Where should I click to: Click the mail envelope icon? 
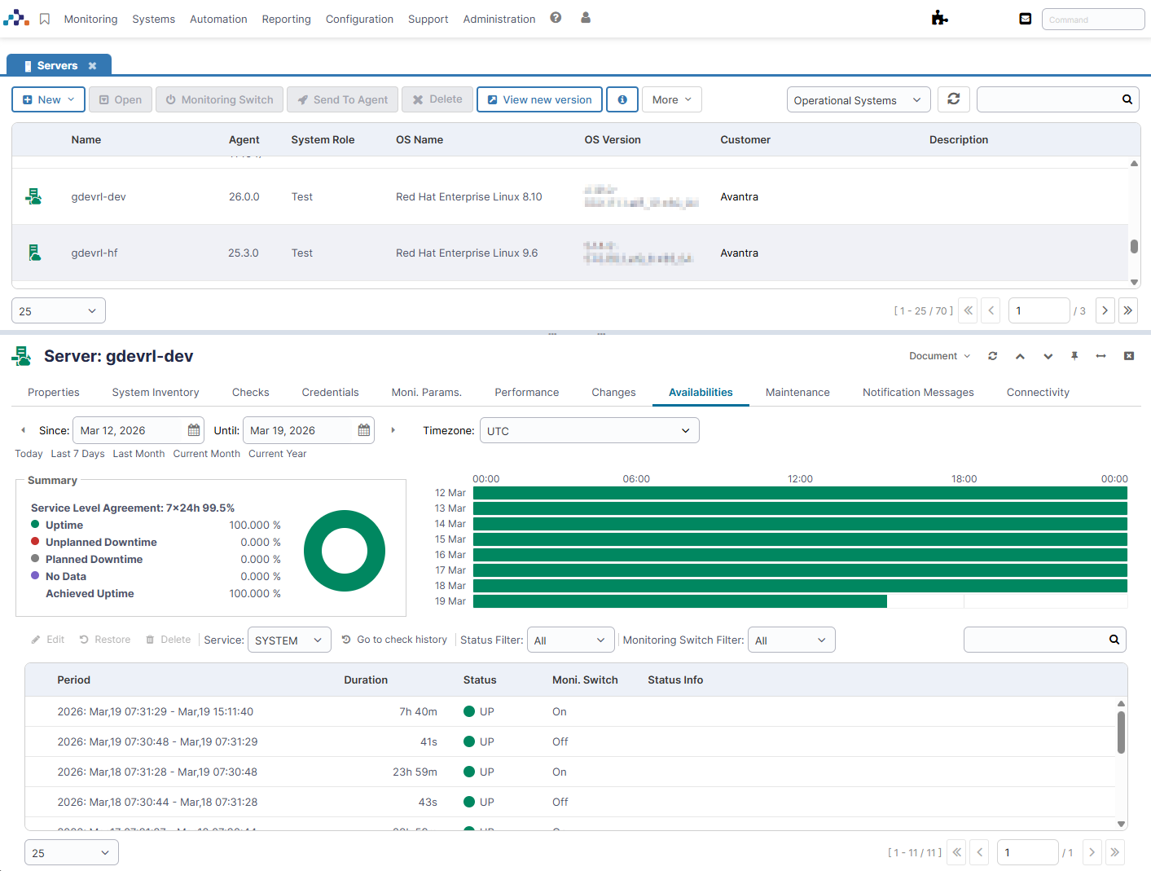[x=1026, y=19]
